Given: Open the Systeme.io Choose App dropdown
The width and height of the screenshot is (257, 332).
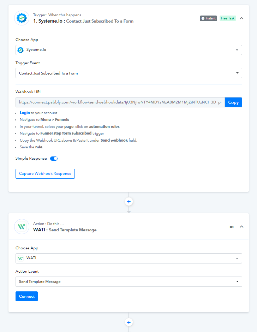Looking at the screenshot, I should click(129, 50).
